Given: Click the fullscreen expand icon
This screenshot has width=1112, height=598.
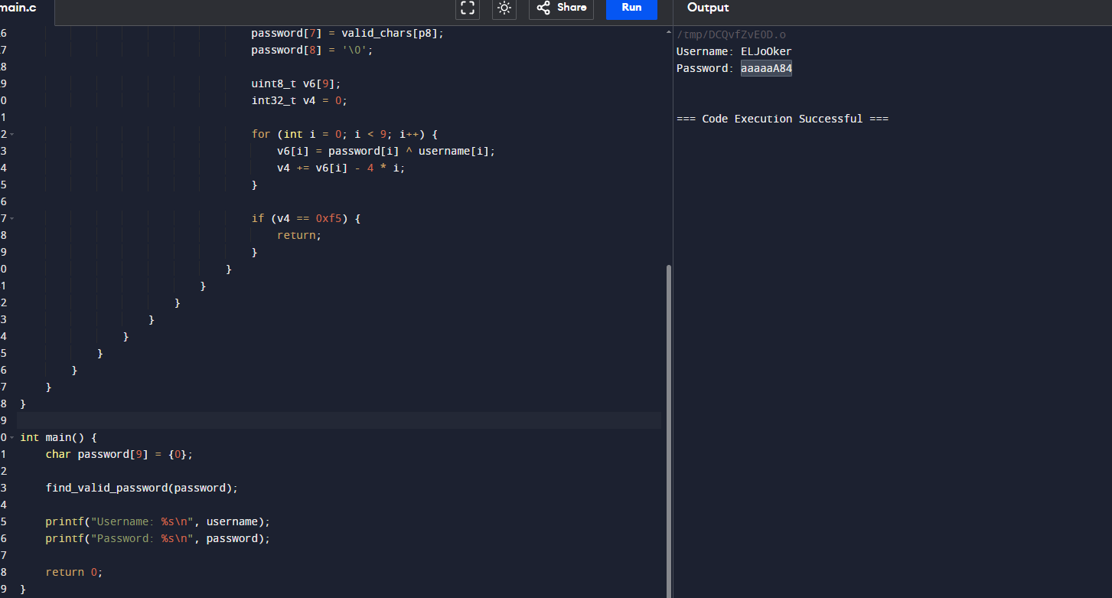Looking at the screenshot, I should click(x=468, y=8).
